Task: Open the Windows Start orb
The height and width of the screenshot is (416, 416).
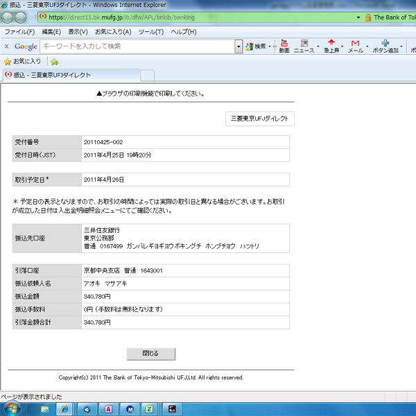Action: [x=11, y=409]
